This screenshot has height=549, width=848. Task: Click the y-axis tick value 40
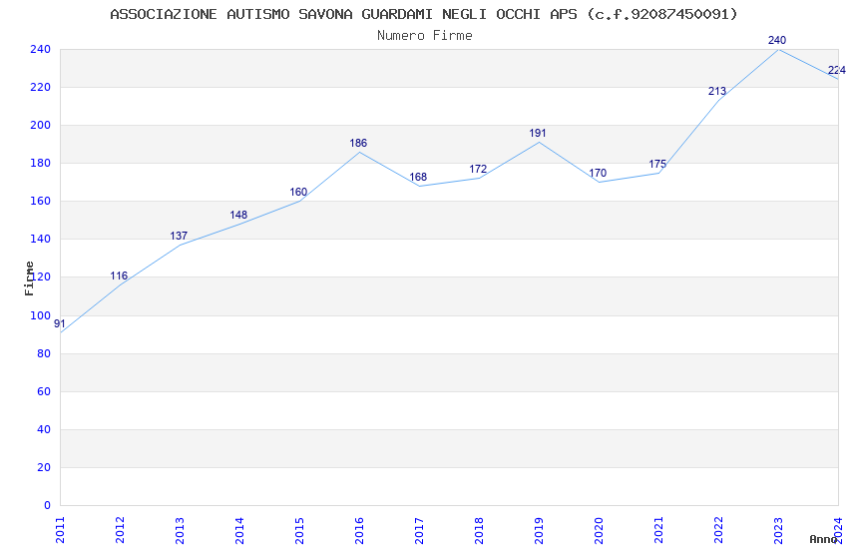[x=44, y=429]
